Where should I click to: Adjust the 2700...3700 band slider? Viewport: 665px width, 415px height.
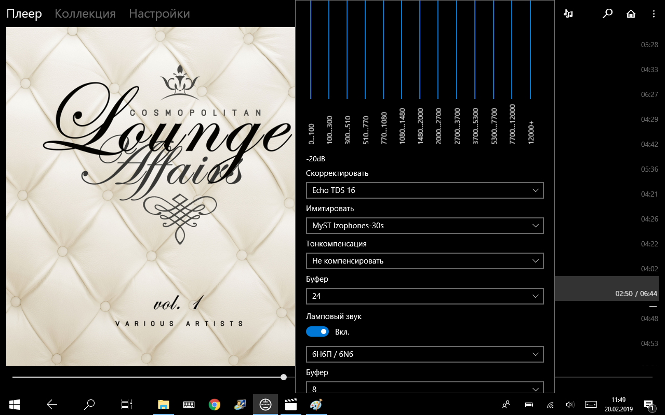coord(457,49)
